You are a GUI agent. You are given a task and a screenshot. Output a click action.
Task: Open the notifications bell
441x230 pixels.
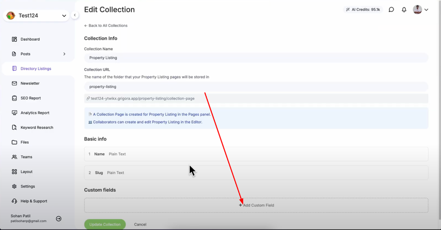click(404, 10)
